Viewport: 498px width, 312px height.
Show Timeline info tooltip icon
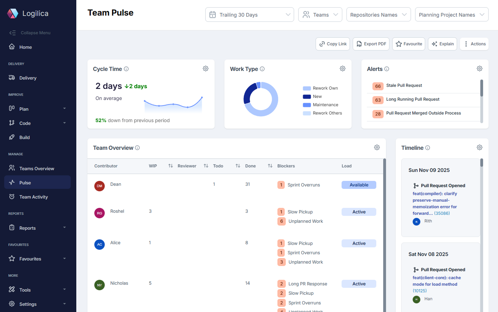tap(428, 148)
